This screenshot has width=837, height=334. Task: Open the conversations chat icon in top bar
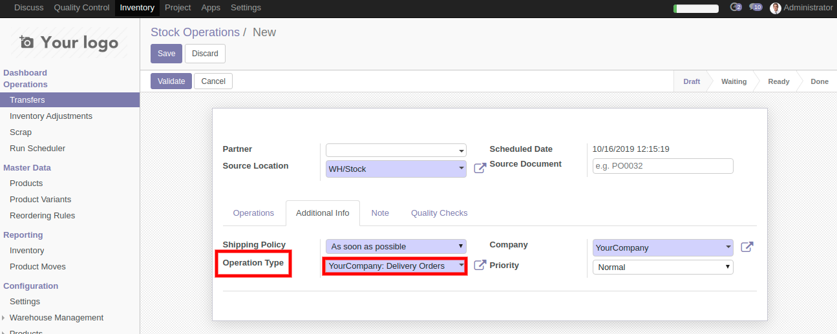[755, 8]
